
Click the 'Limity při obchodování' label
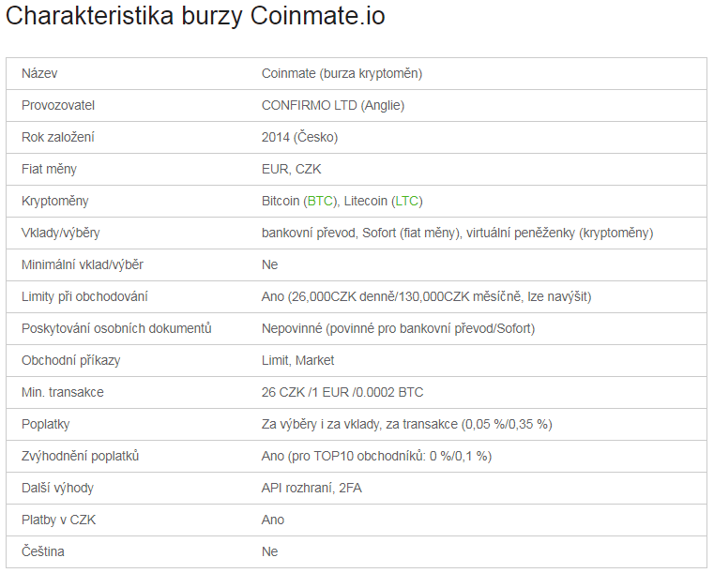click(84, 297)
